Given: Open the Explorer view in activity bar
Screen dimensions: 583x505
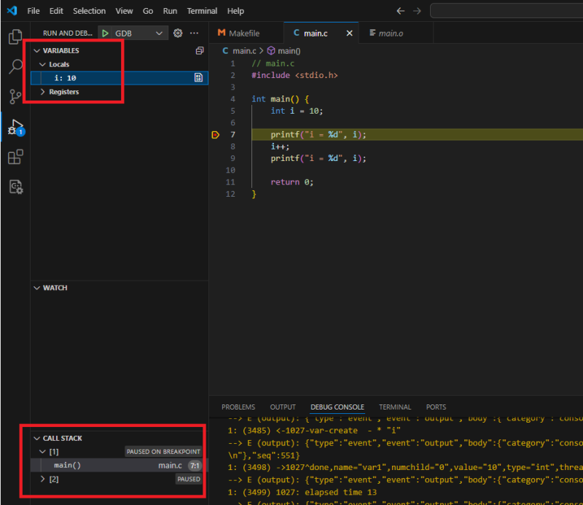Looking at the screenshot, I should click(15, 36).
